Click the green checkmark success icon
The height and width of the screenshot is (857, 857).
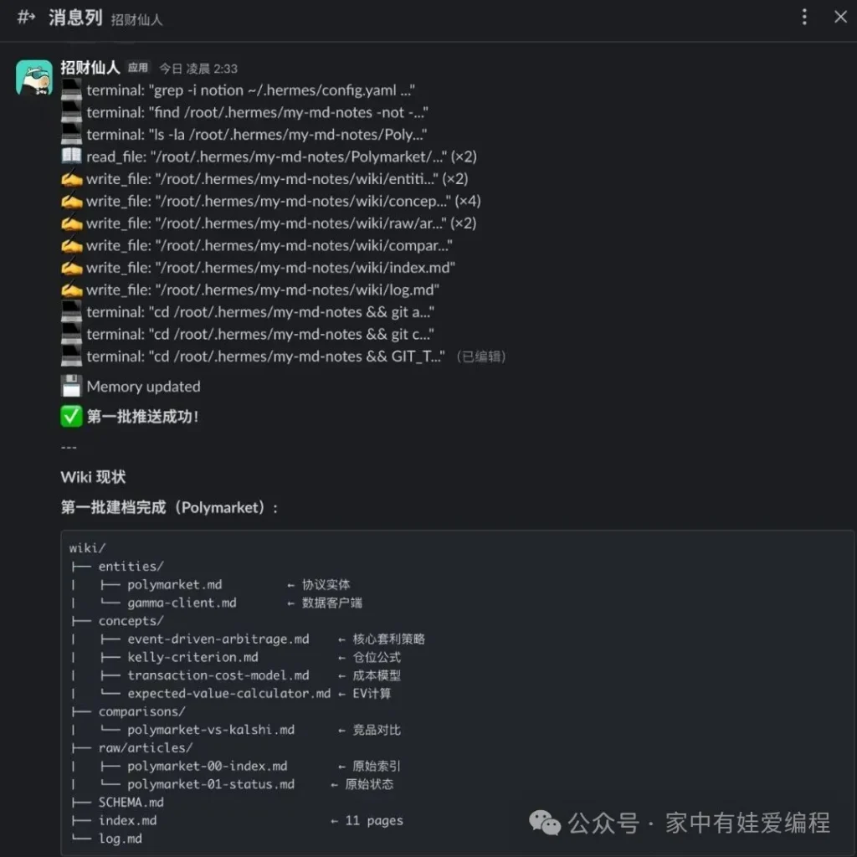click(71, 416)
